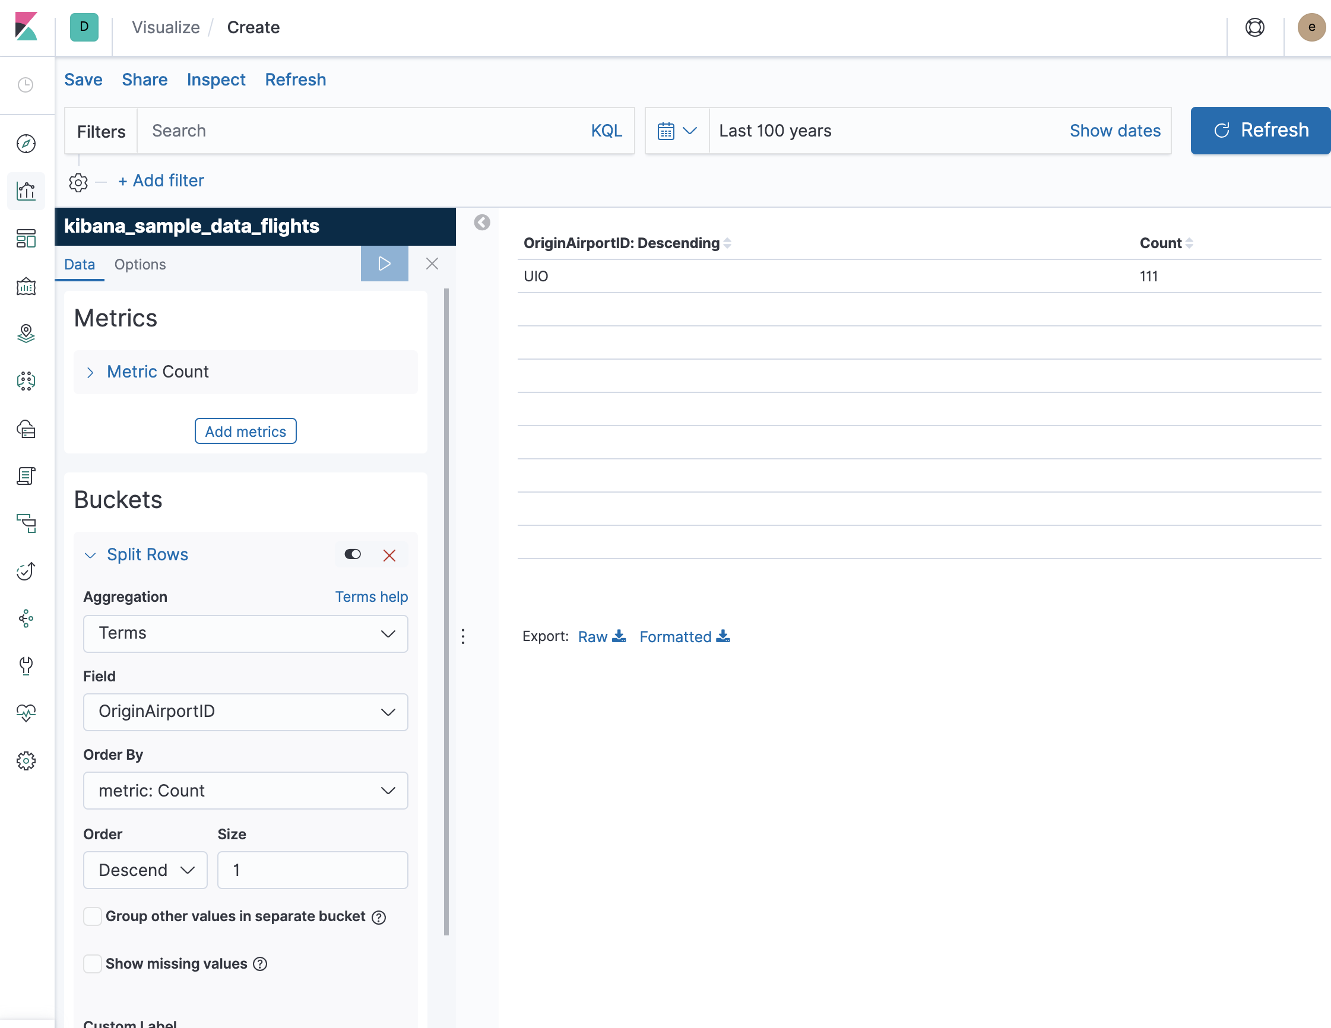Open the three-dot resize handle
1331x1028 pixels.
click(463, 637)
